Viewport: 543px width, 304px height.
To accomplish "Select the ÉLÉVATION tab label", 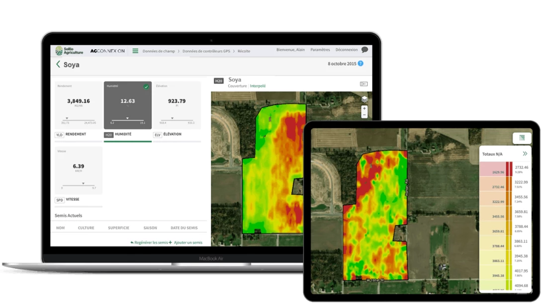I will [172, 134].
